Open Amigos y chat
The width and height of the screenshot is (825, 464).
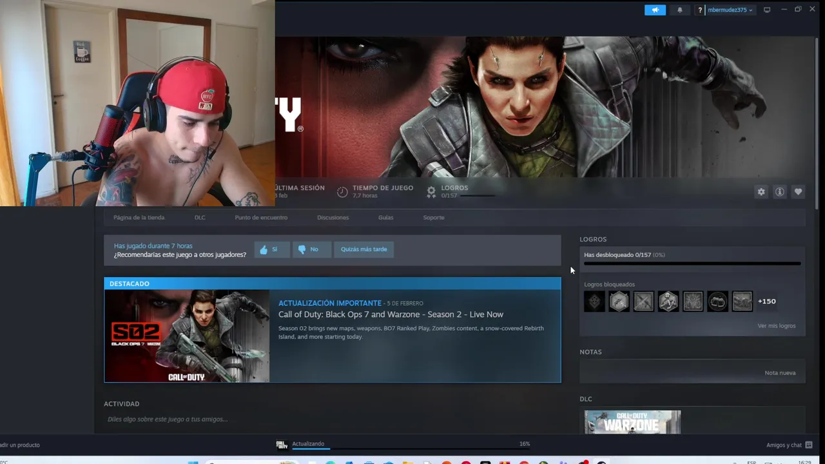784,445
